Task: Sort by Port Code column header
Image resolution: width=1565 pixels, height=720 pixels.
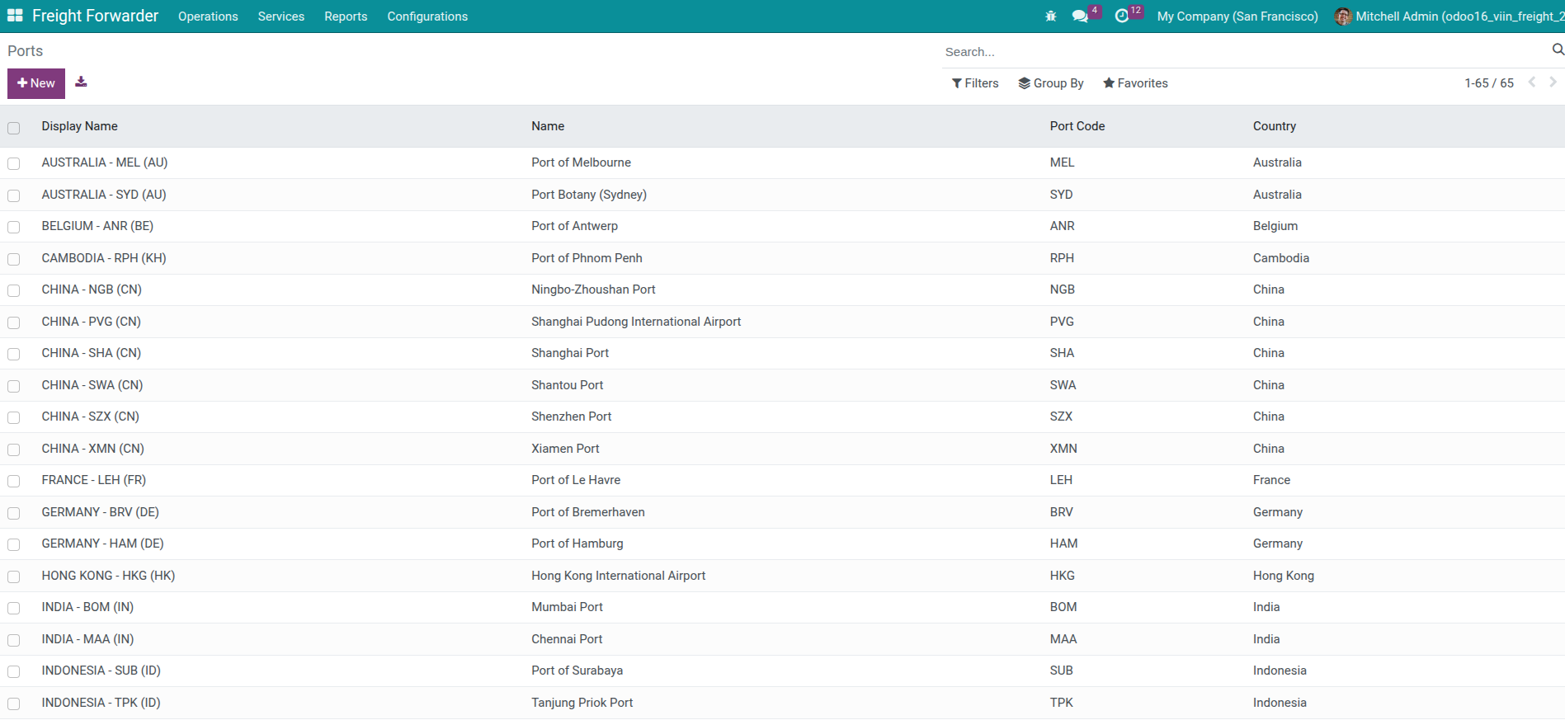Action: [x=1077, y=126]
